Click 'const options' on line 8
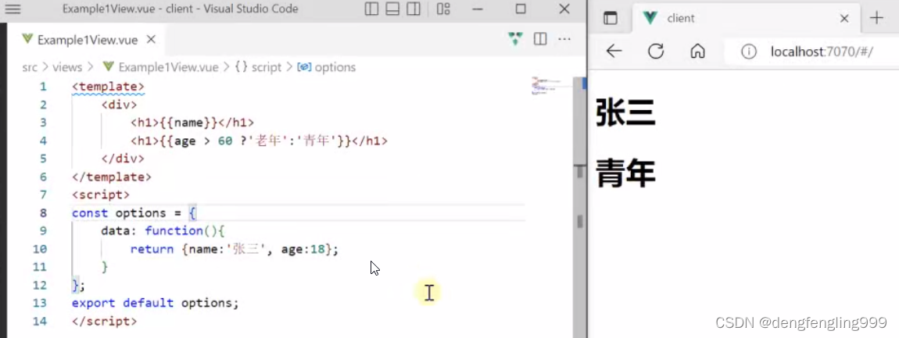Viewport: 899px width, 338px height. tap(119, 213)
